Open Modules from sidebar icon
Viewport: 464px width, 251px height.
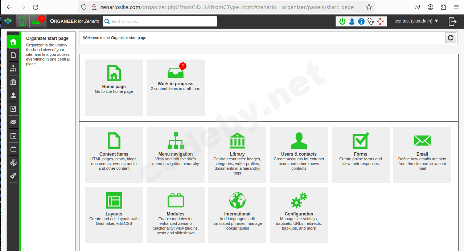pyautogui.click(x=13, y=149)
